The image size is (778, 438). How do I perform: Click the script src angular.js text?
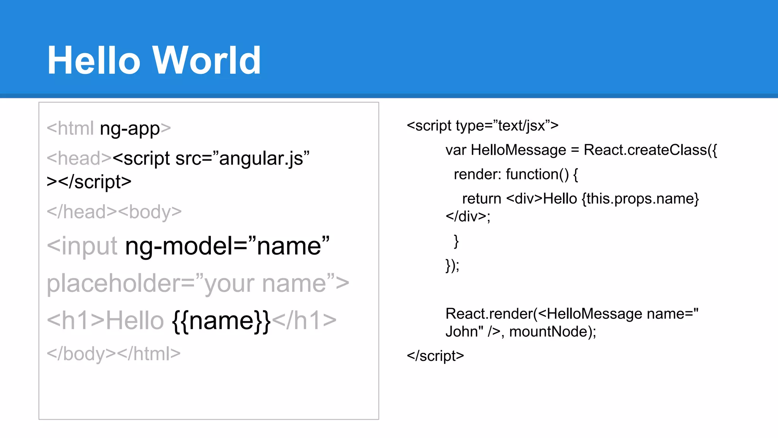[211, 158]
